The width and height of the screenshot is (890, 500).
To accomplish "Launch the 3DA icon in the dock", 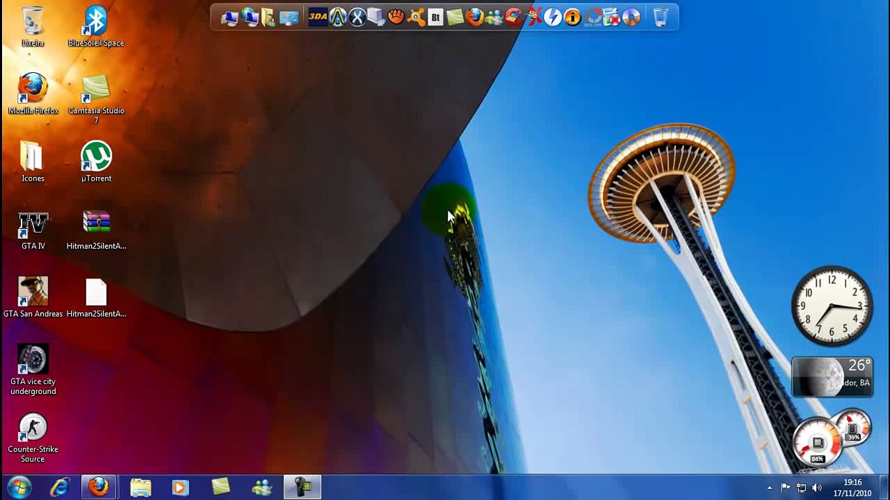I will tap(318, 17).
